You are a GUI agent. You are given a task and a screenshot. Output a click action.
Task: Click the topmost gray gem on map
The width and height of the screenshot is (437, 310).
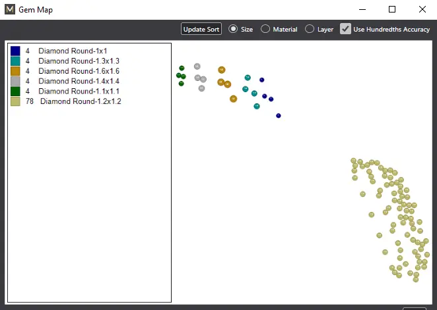(197, 66)
